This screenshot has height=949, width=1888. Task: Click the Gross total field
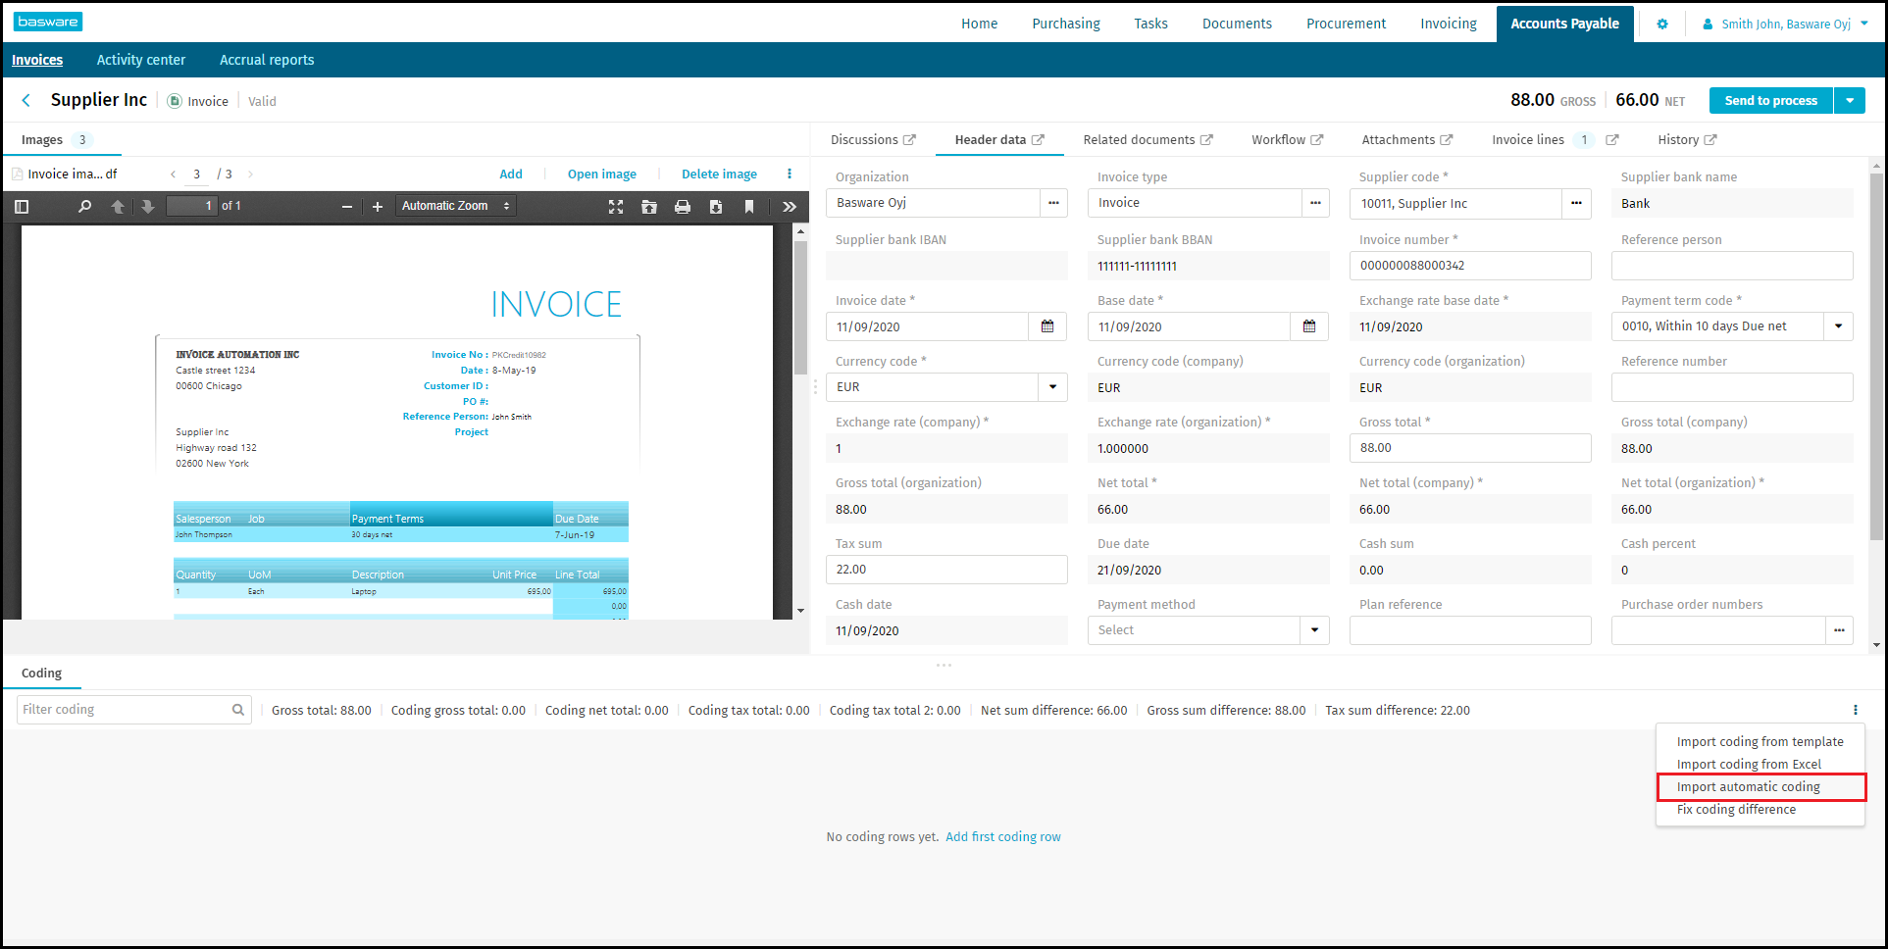click(1470, 448)
